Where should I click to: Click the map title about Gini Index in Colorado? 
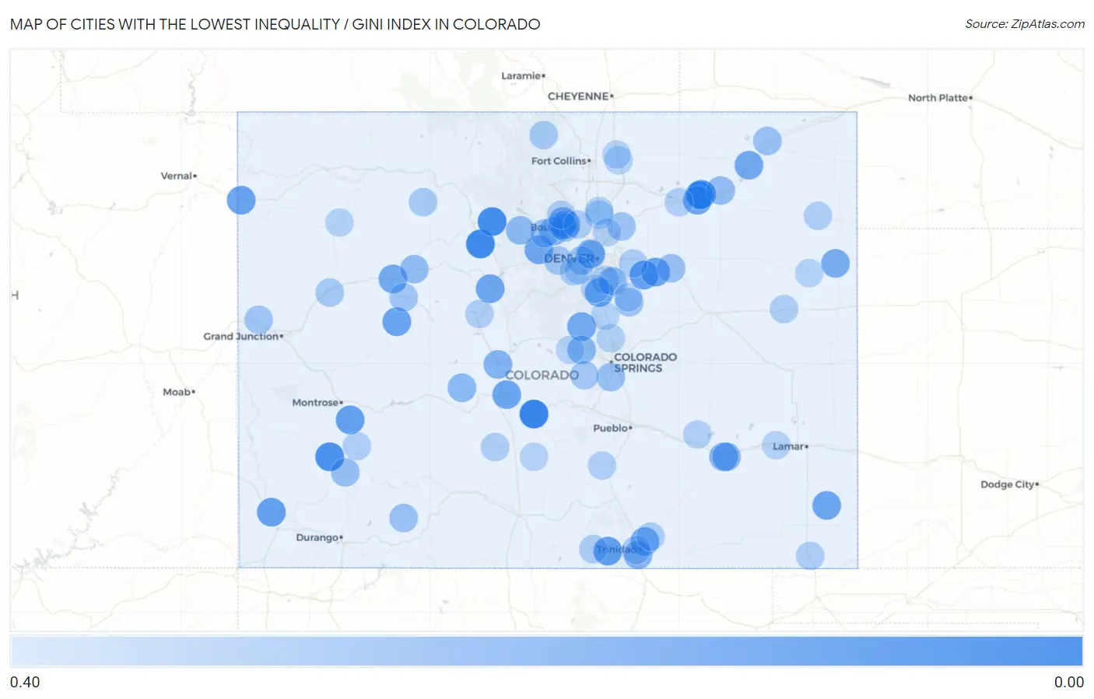pos(275,24)
